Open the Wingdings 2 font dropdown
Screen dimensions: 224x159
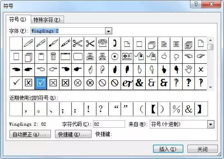click(108, 31)
